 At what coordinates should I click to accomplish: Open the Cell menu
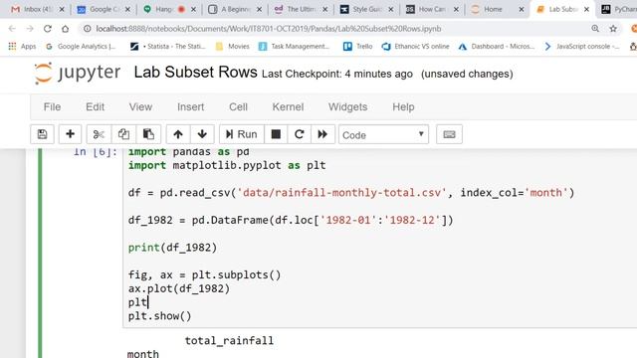click(x=238, y=106)
